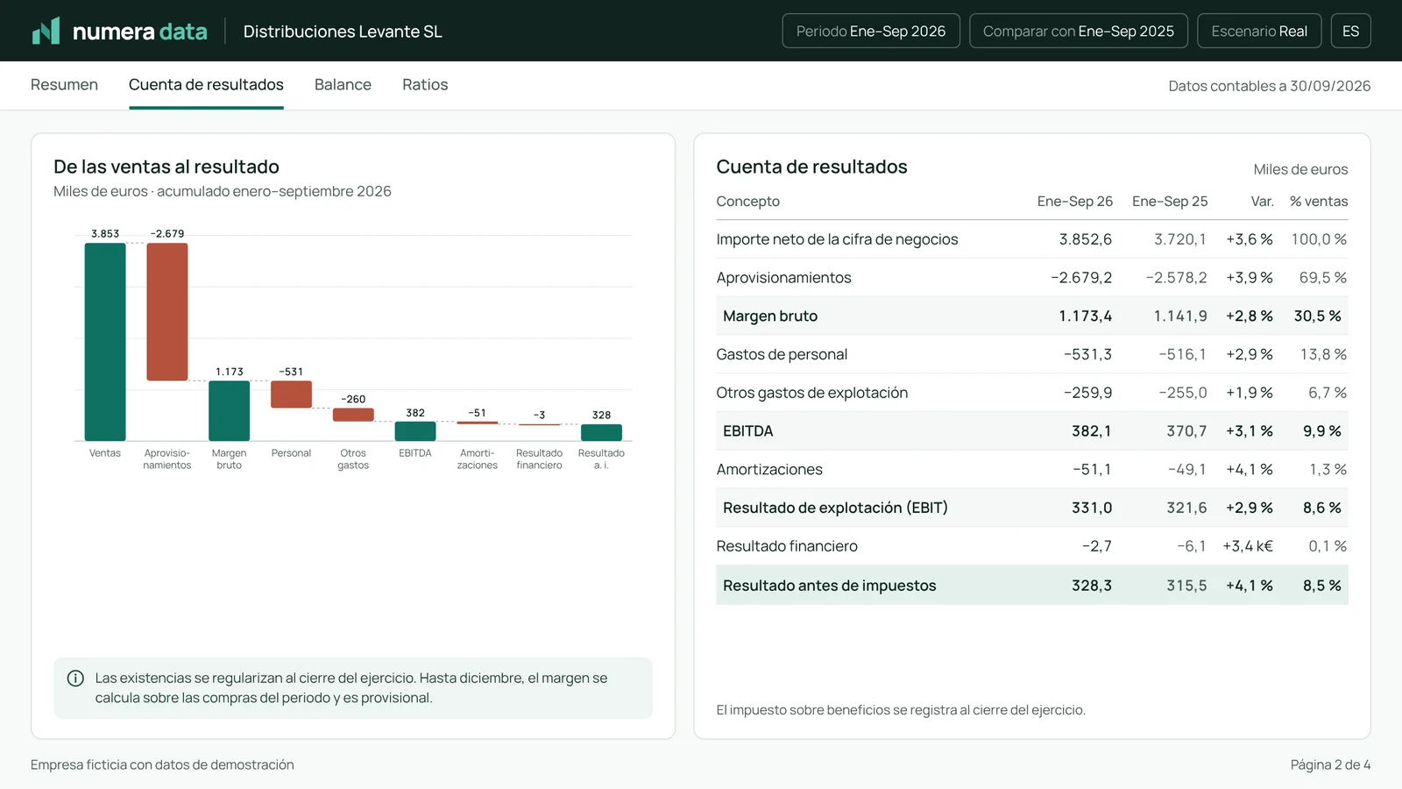The image size is (1402, 789).
Task: Open the Ratios tab
Action: [425, 85]
